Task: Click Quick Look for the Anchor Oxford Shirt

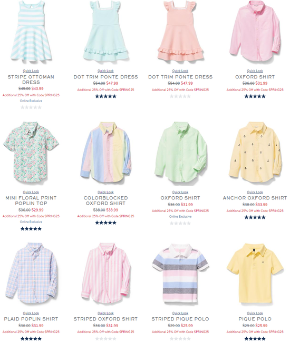Action: [x=255, y=193]
